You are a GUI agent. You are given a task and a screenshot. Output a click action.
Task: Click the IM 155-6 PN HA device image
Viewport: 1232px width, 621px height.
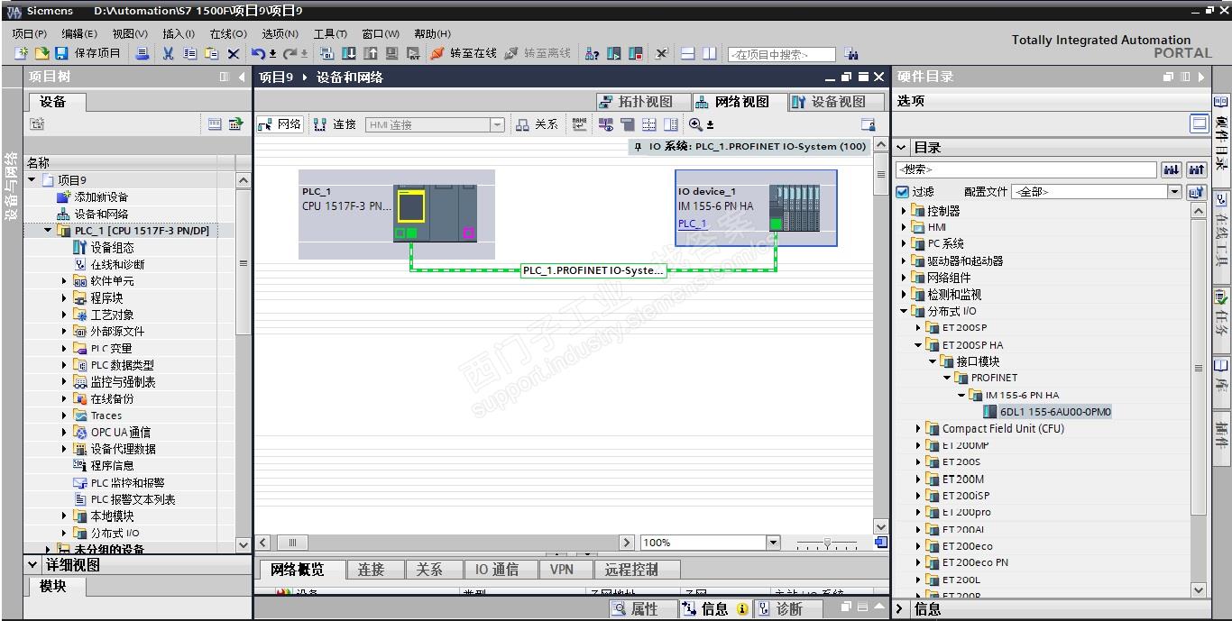(794, 208)
